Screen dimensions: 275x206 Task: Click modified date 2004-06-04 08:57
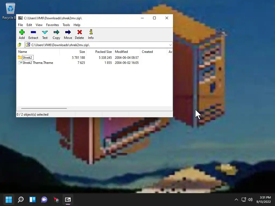(x=127, y=57)
